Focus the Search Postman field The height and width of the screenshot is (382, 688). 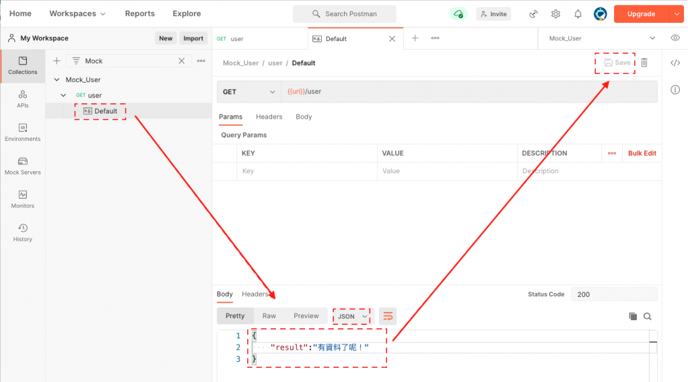click(345, 14)
